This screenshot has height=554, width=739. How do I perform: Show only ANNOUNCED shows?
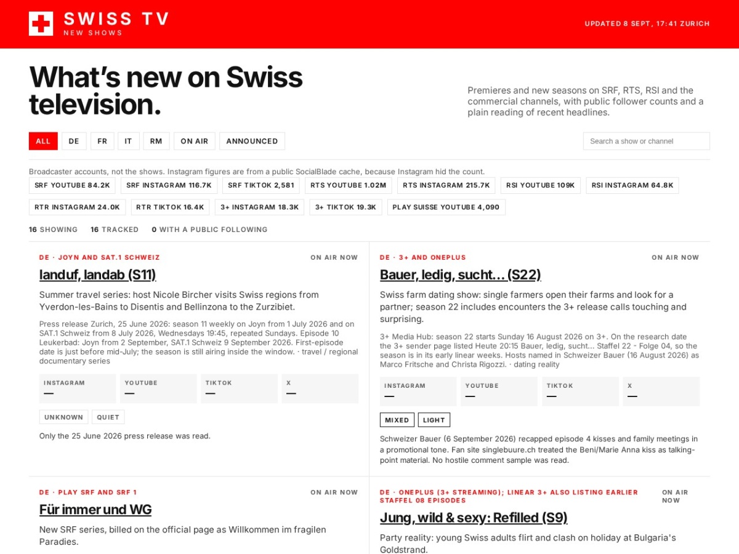252,141
